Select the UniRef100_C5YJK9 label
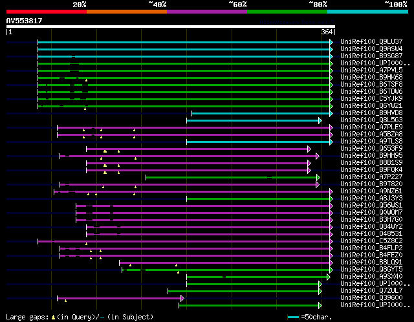Viewport: 414px width, 322px height. point(371,98)
